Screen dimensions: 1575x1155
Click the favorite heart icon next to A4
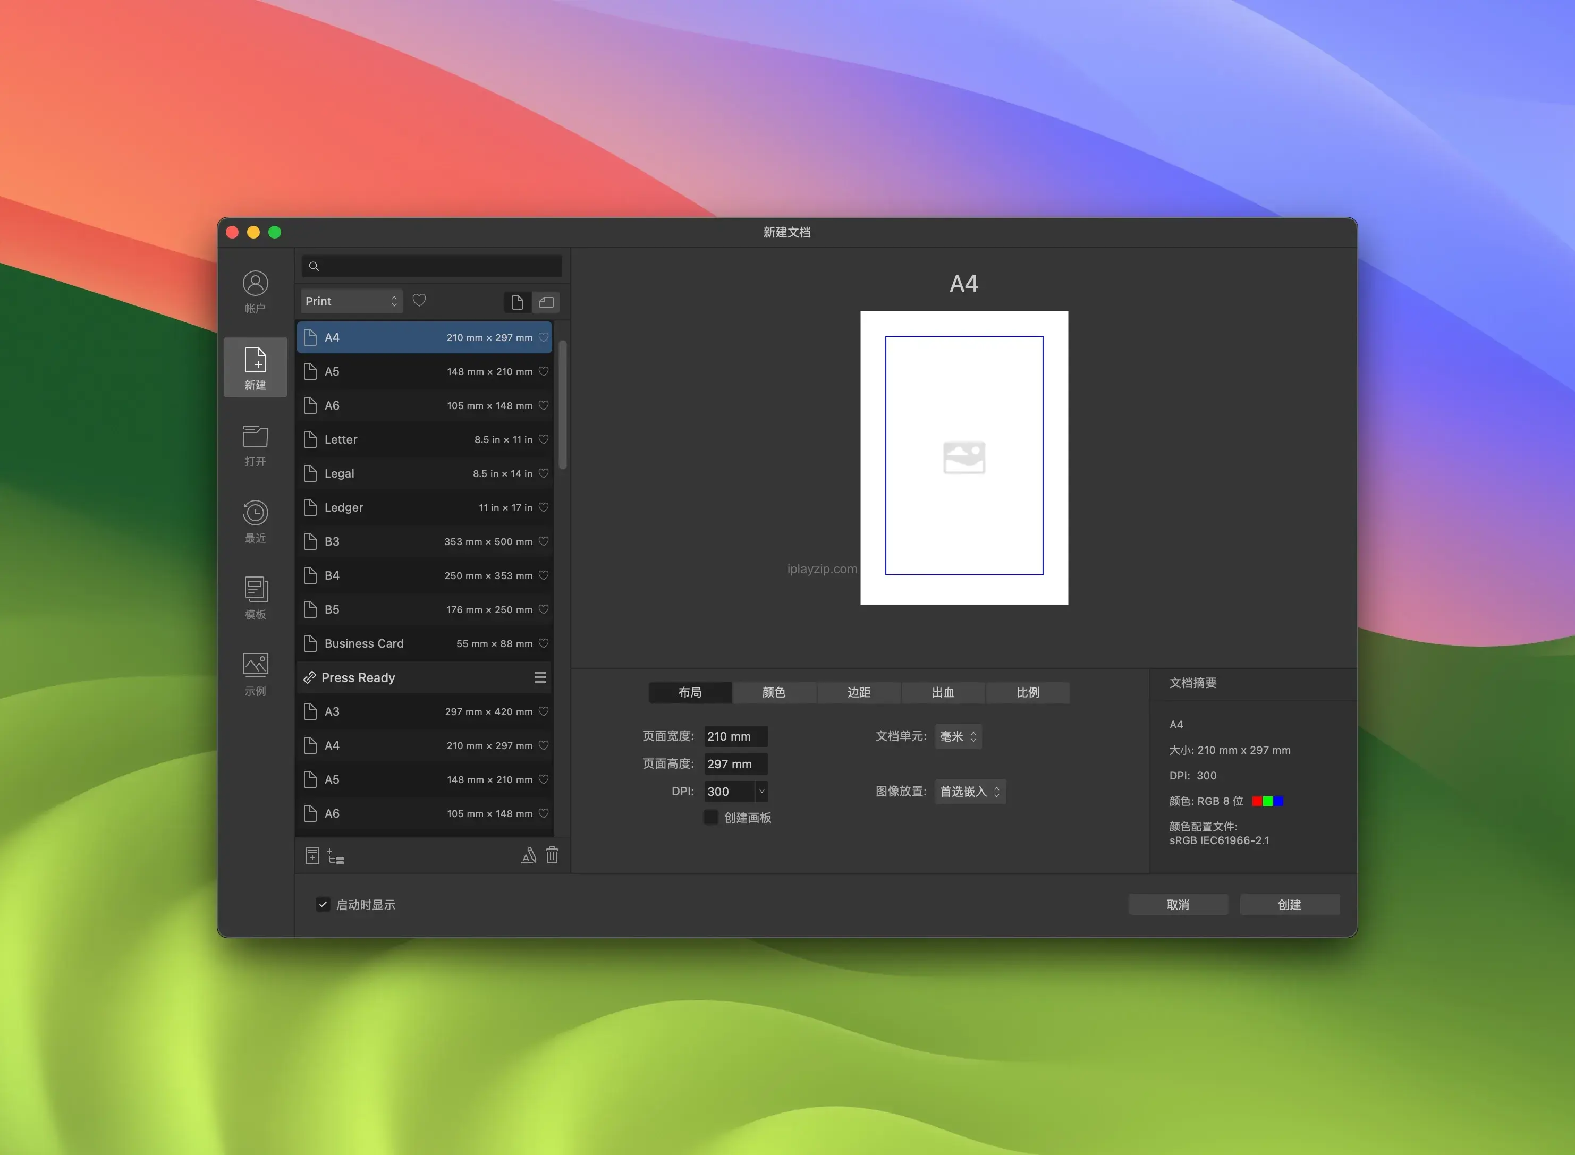tap(547, 337)
